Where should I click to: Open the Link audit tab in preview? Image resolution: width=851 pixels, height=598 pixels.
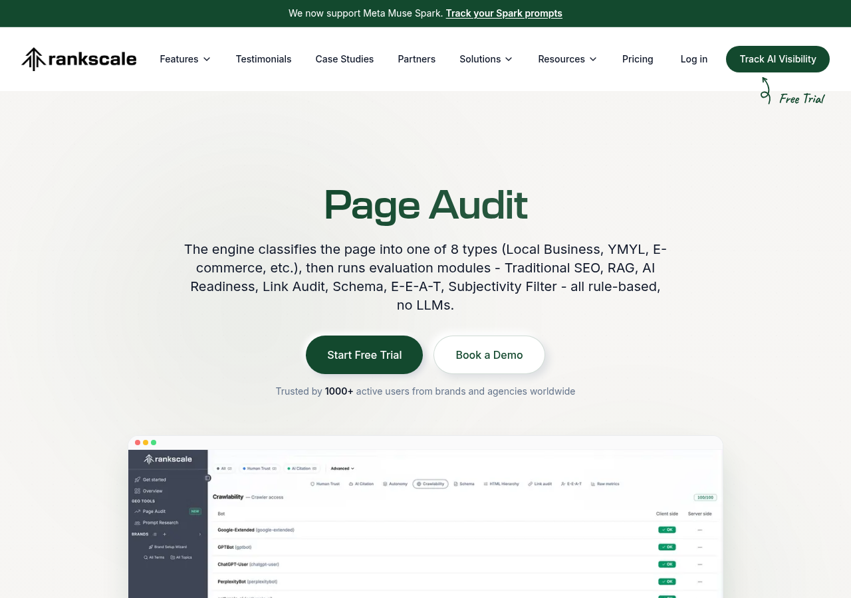click(540, 484)
